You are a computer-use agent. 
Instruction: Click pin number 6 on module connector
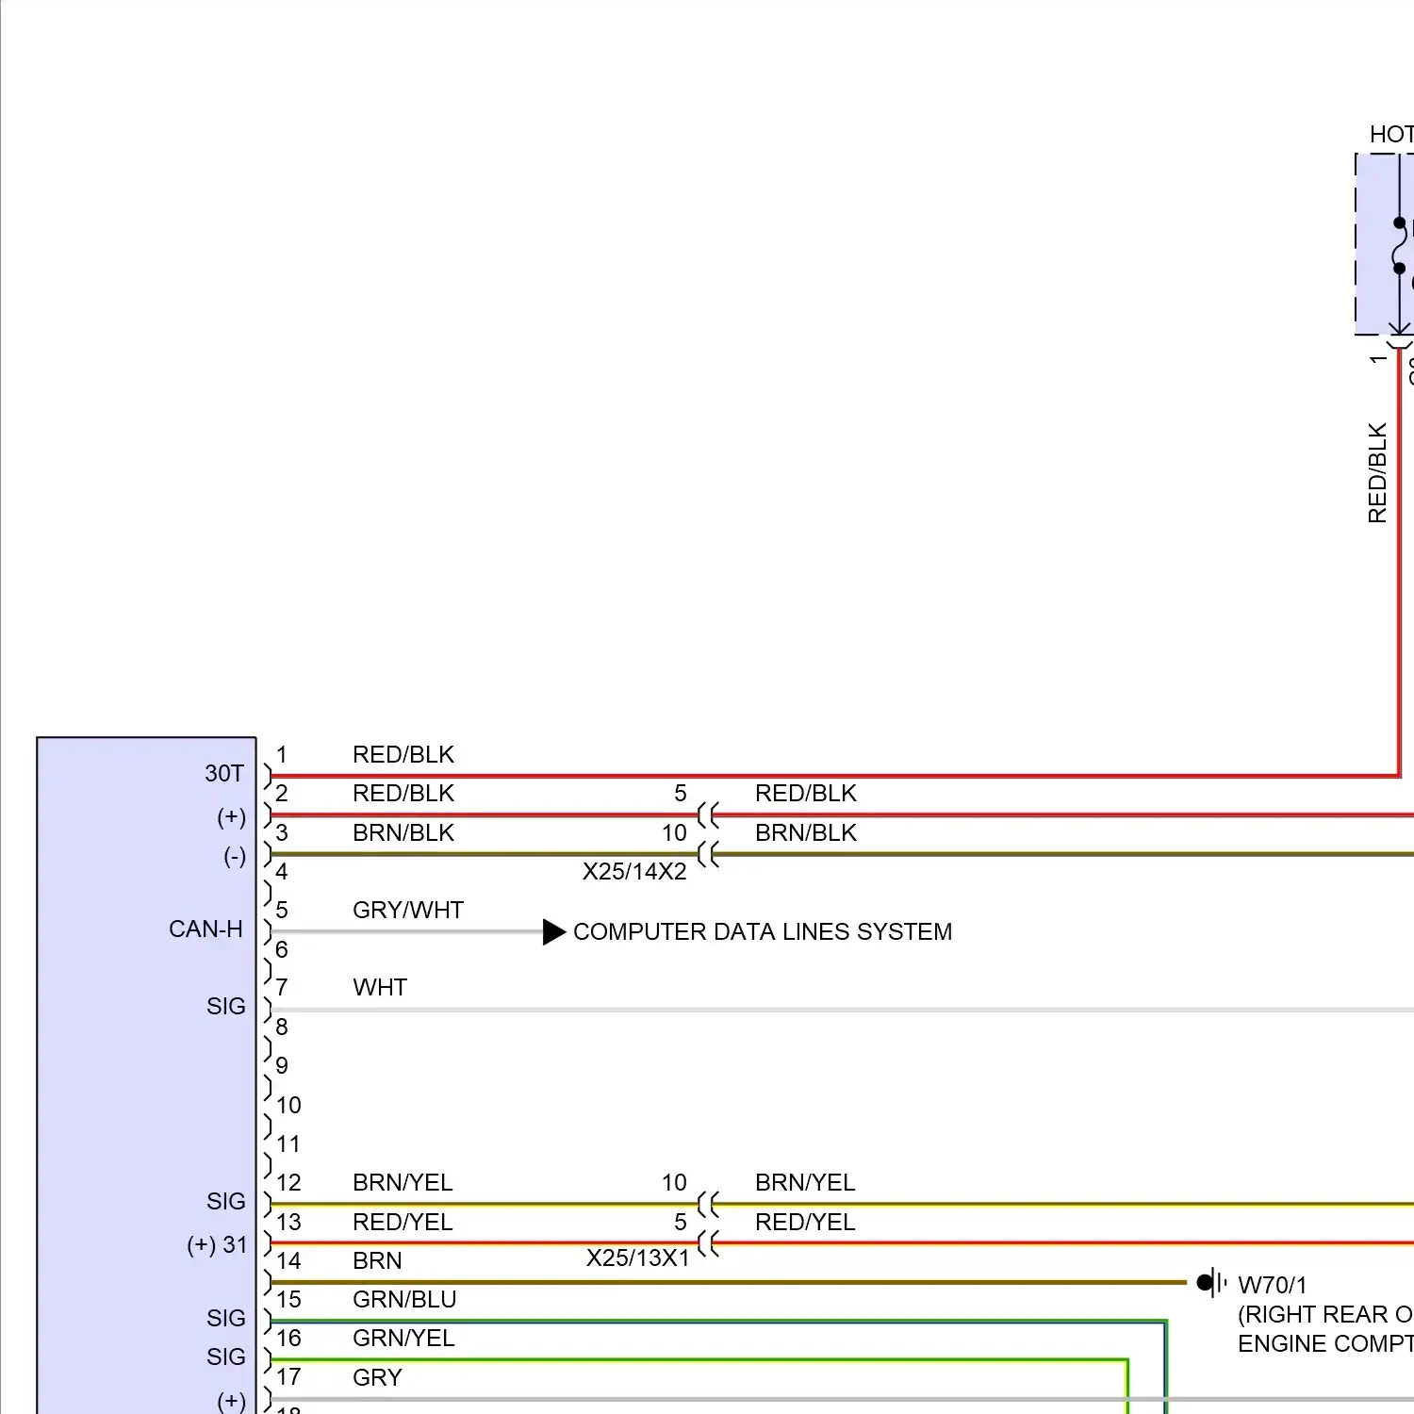point(282,950)
